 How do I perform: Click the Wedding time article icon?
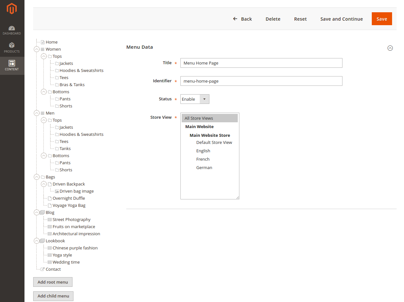coord(50,262)
